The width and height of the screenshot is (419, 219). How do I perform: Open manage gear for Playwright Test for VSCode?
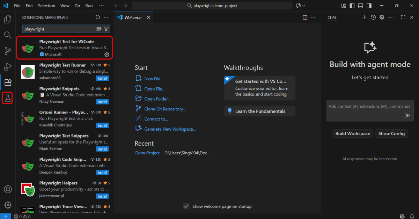coord(107,54)
